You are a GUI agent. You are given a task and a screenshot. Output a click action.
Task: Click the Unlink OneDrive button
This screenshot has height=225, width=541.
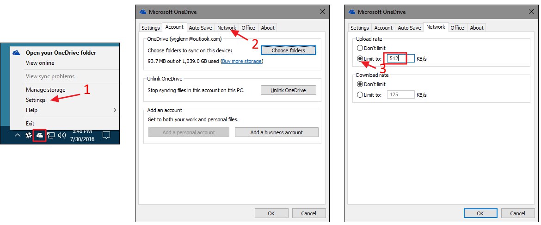[x=289, y=90]
